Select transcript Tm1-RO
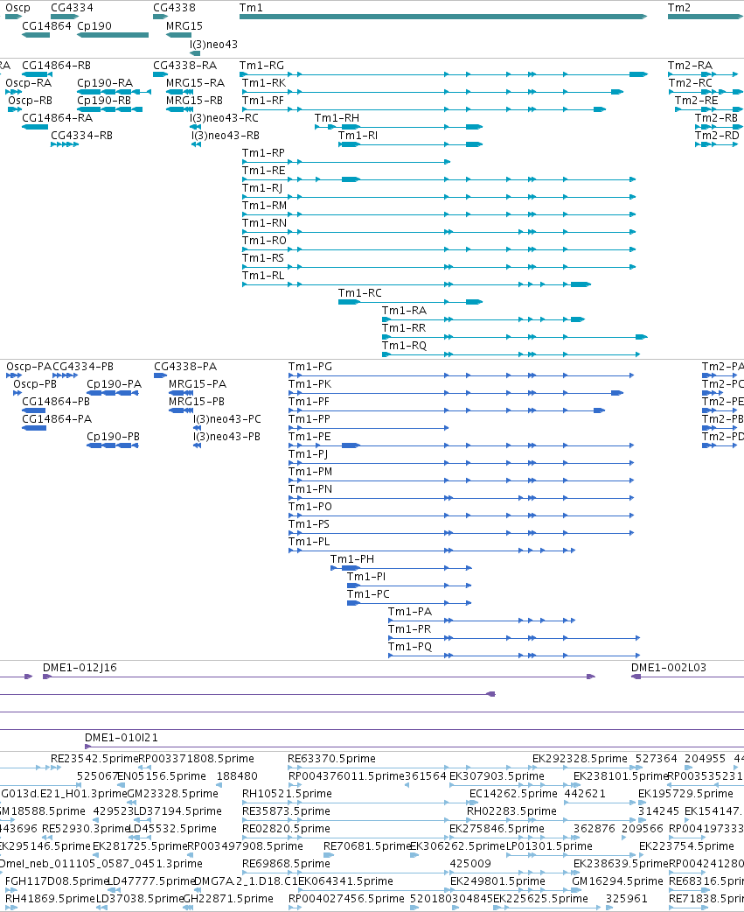This screenshot has width=744, height=912. click(x=439, y=249)
